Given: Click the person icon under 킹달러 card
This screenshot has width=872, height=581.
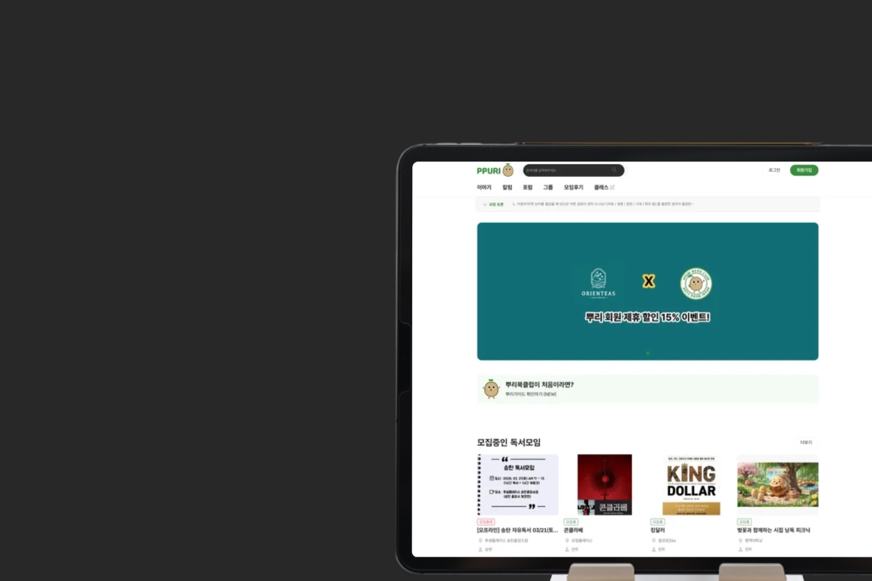Looking at the screenshot, I should pos(654,550).
